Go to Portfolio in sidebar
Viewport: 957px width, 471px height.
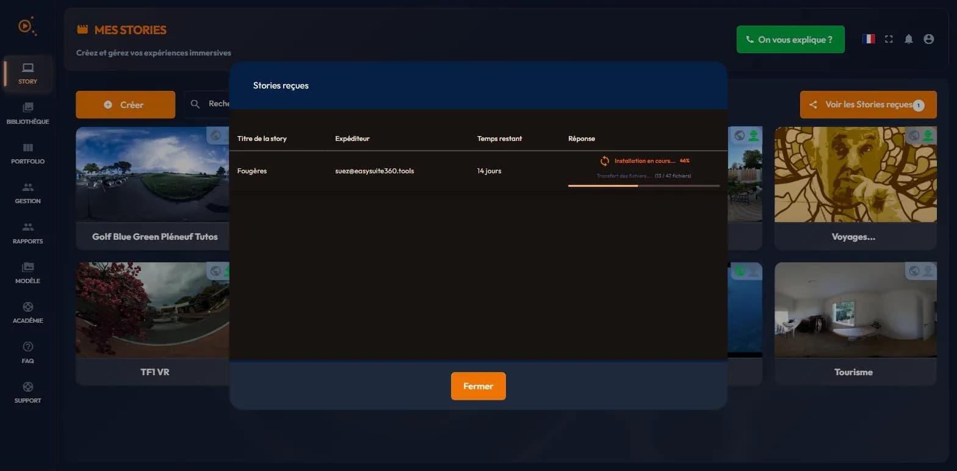(27, 154)
